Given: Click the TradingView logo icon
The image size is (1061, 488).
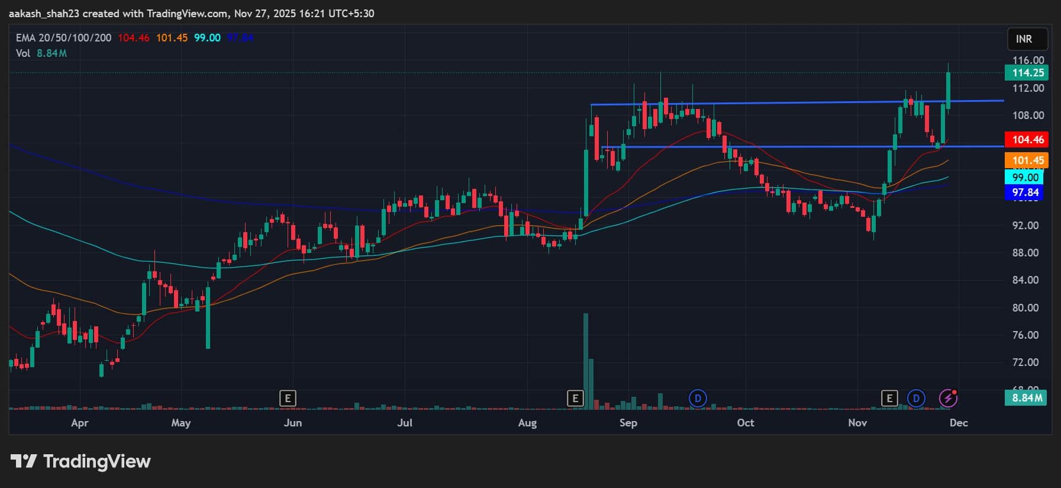Looking at the screenshot, I should (x=24, y=461).
